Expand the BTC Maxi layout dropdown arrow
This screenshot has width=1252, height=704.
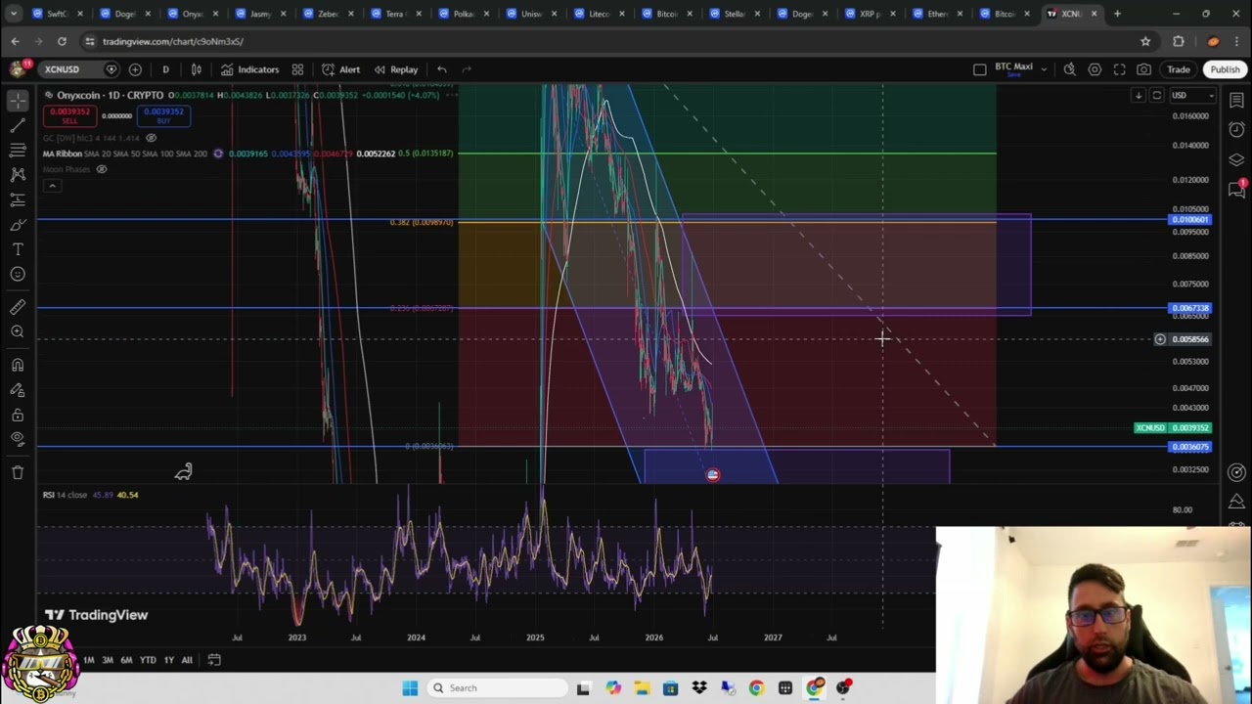(1044, 69)
